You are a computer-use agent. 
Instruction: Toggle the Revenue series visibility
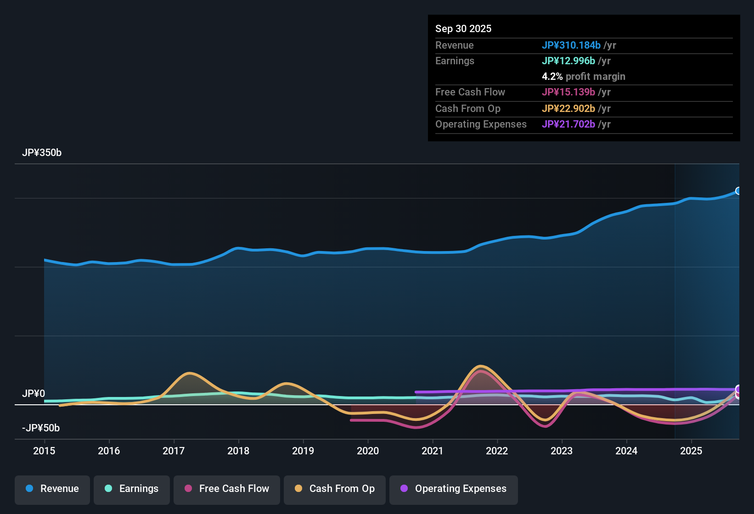(52, 489)
